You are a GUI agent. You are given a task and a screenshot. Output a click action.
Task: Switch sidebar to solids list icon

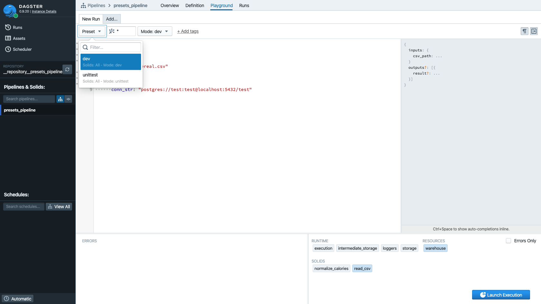pyautogui.click(x=68, y=99)
